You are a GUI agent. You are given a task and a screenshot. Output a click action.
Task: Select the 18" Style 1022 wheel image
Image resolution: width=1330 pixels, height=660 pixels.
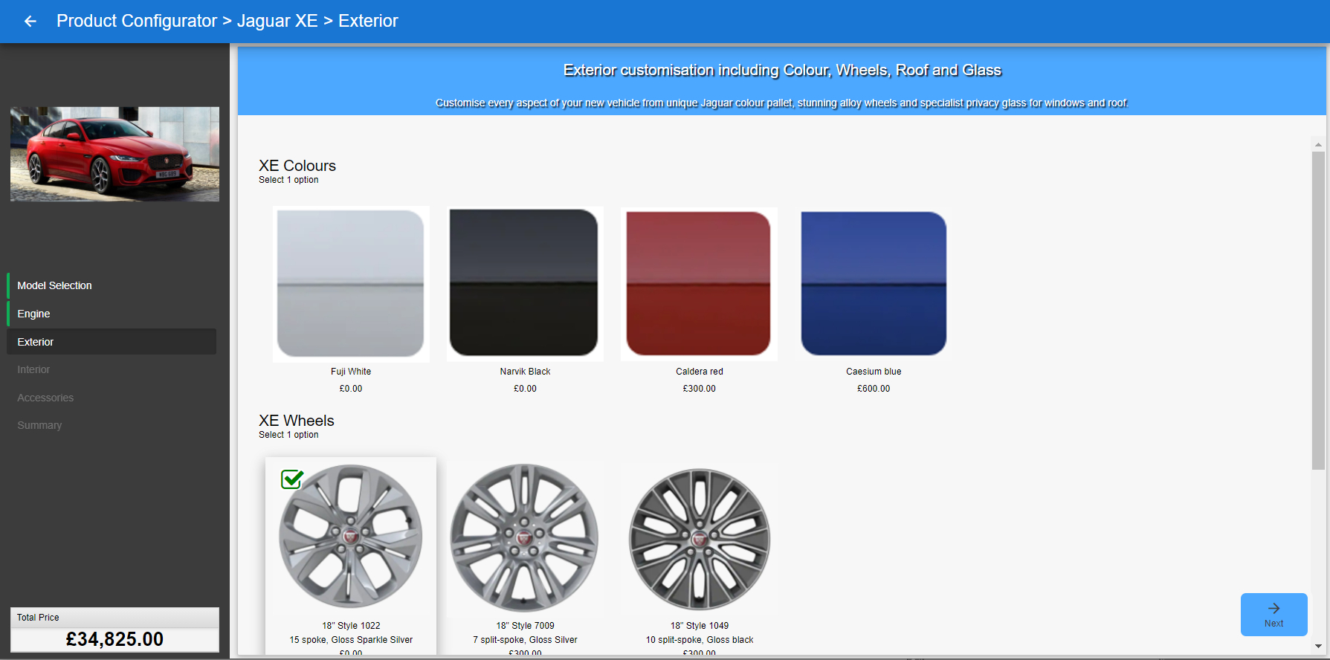click(351, 537)
